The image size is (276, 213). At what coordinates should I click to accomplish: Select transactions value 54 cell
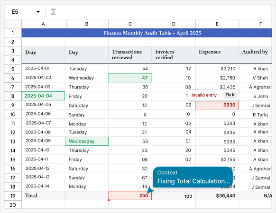130,69
